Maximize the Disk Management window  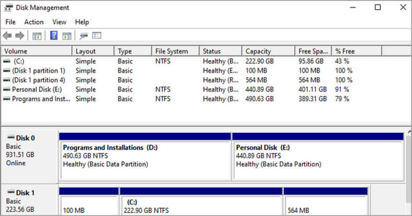(x=377, y=7)
